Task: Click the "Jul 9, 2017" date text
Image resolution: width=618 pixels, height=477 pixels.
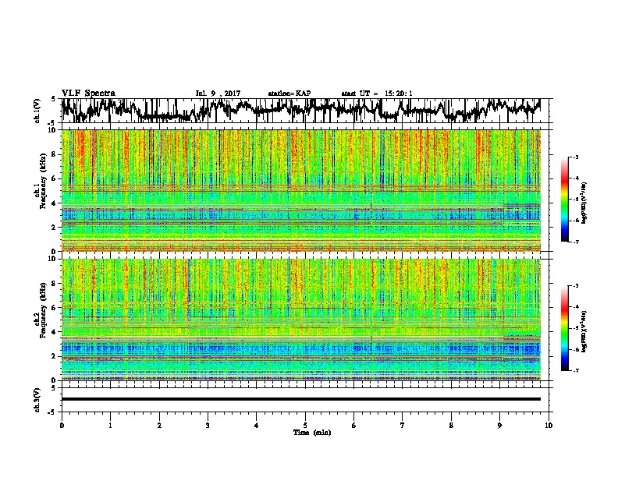Action: (218, 94)
